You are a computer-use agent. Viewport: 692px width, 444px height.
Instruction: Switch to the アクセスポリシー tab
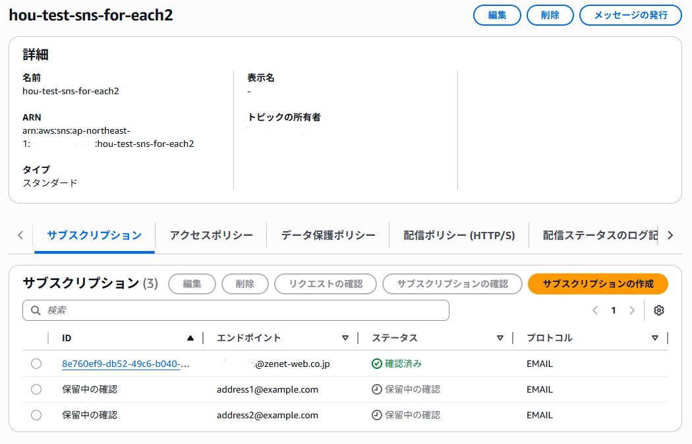coord(211,235)
